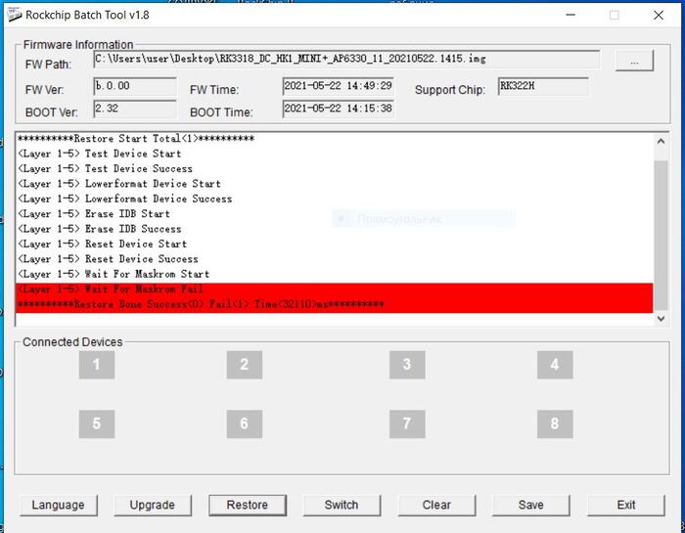
Task: Select connected device slot 7
Action: tap(407, 423)
